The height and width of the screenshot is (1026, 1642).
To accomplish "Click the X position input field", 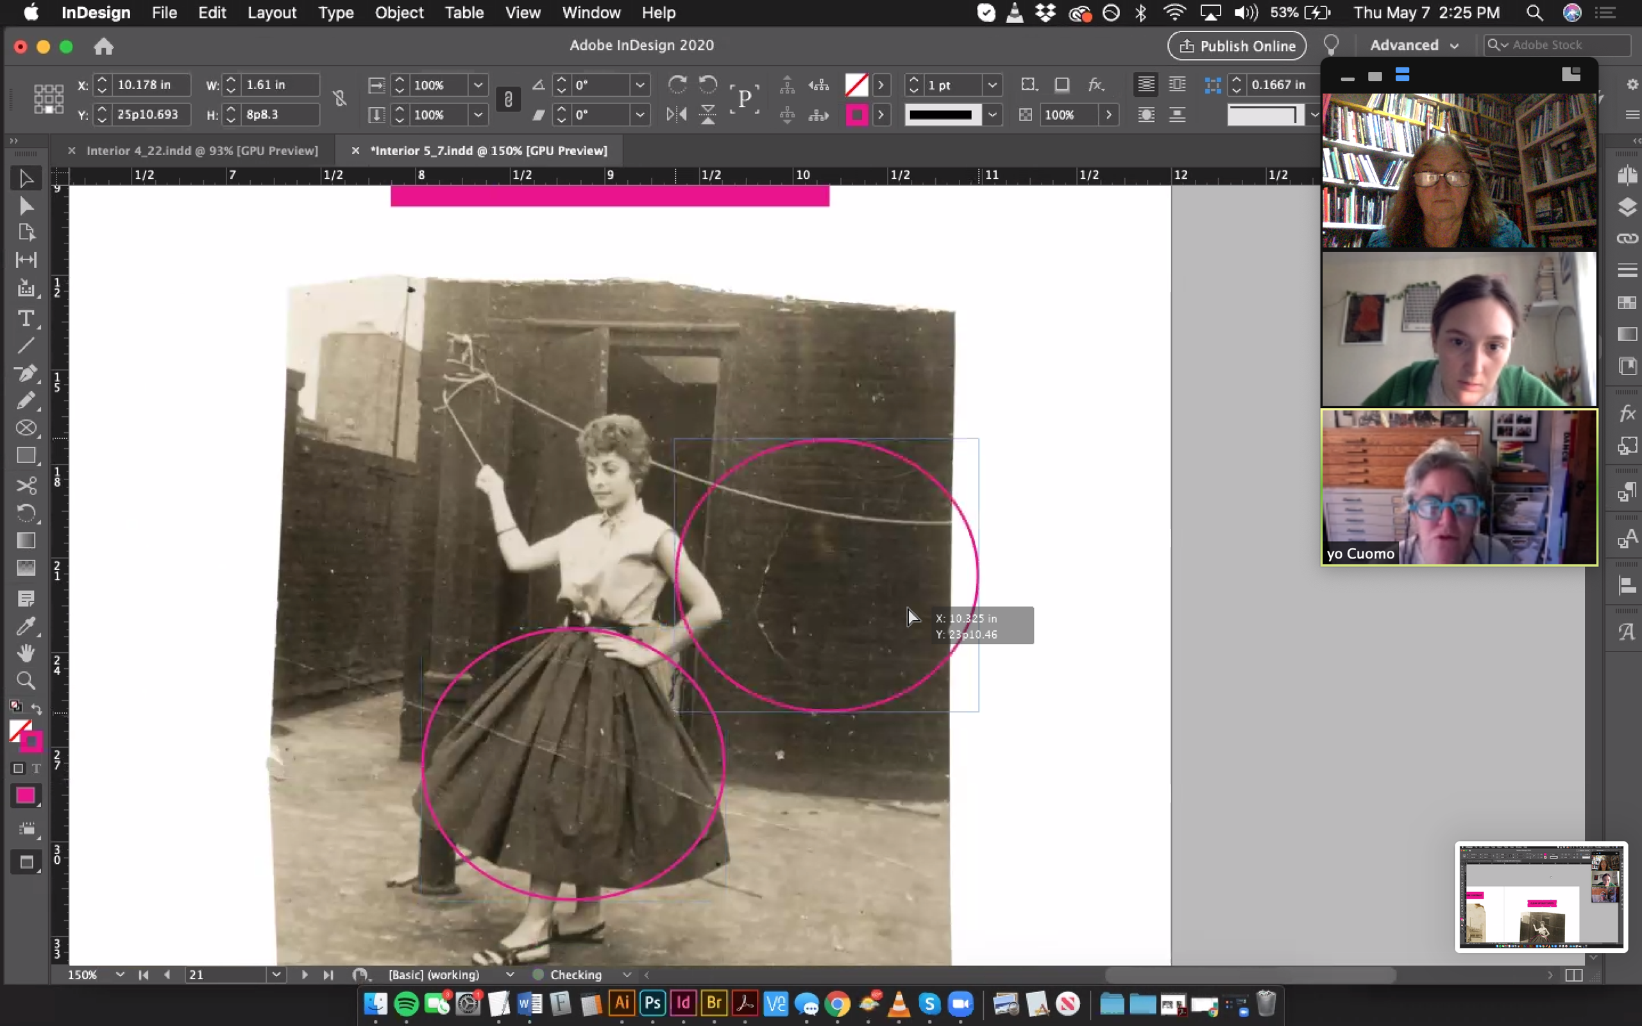I will pyautogui.click(x=151, y=85).
